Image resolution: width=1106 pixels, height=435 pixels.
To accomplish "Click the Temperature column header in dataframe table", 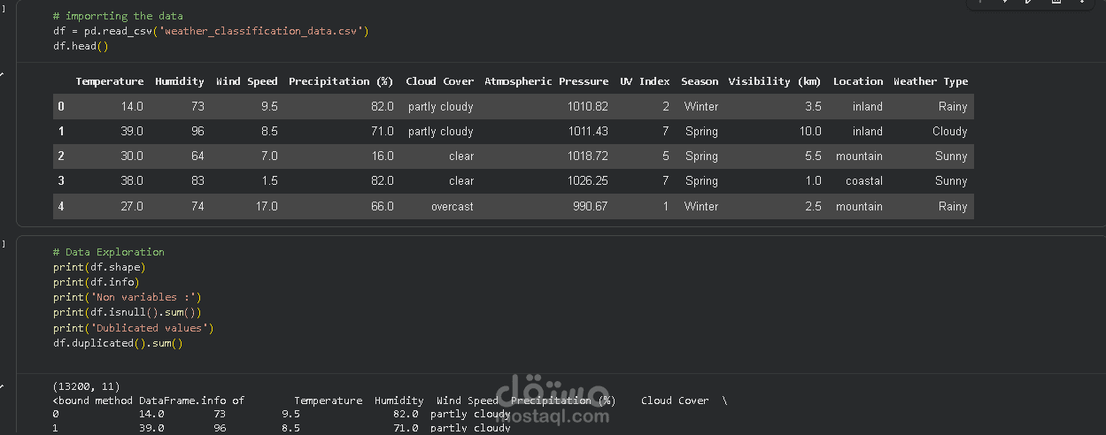I will click(110, 81).
